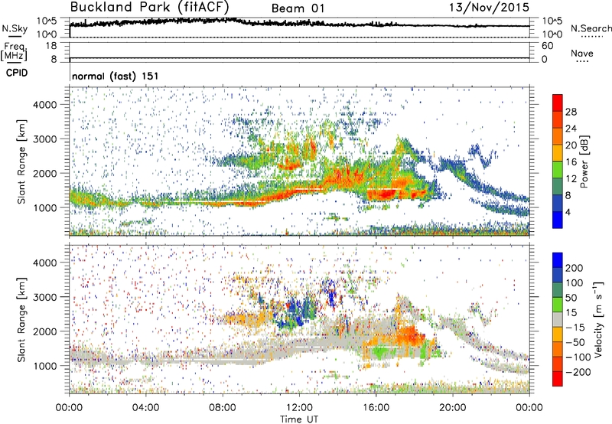This screenshot has width=612, height=424.
Task: Click the '-200' velocity colorbar label
Action: pos(578,372)
